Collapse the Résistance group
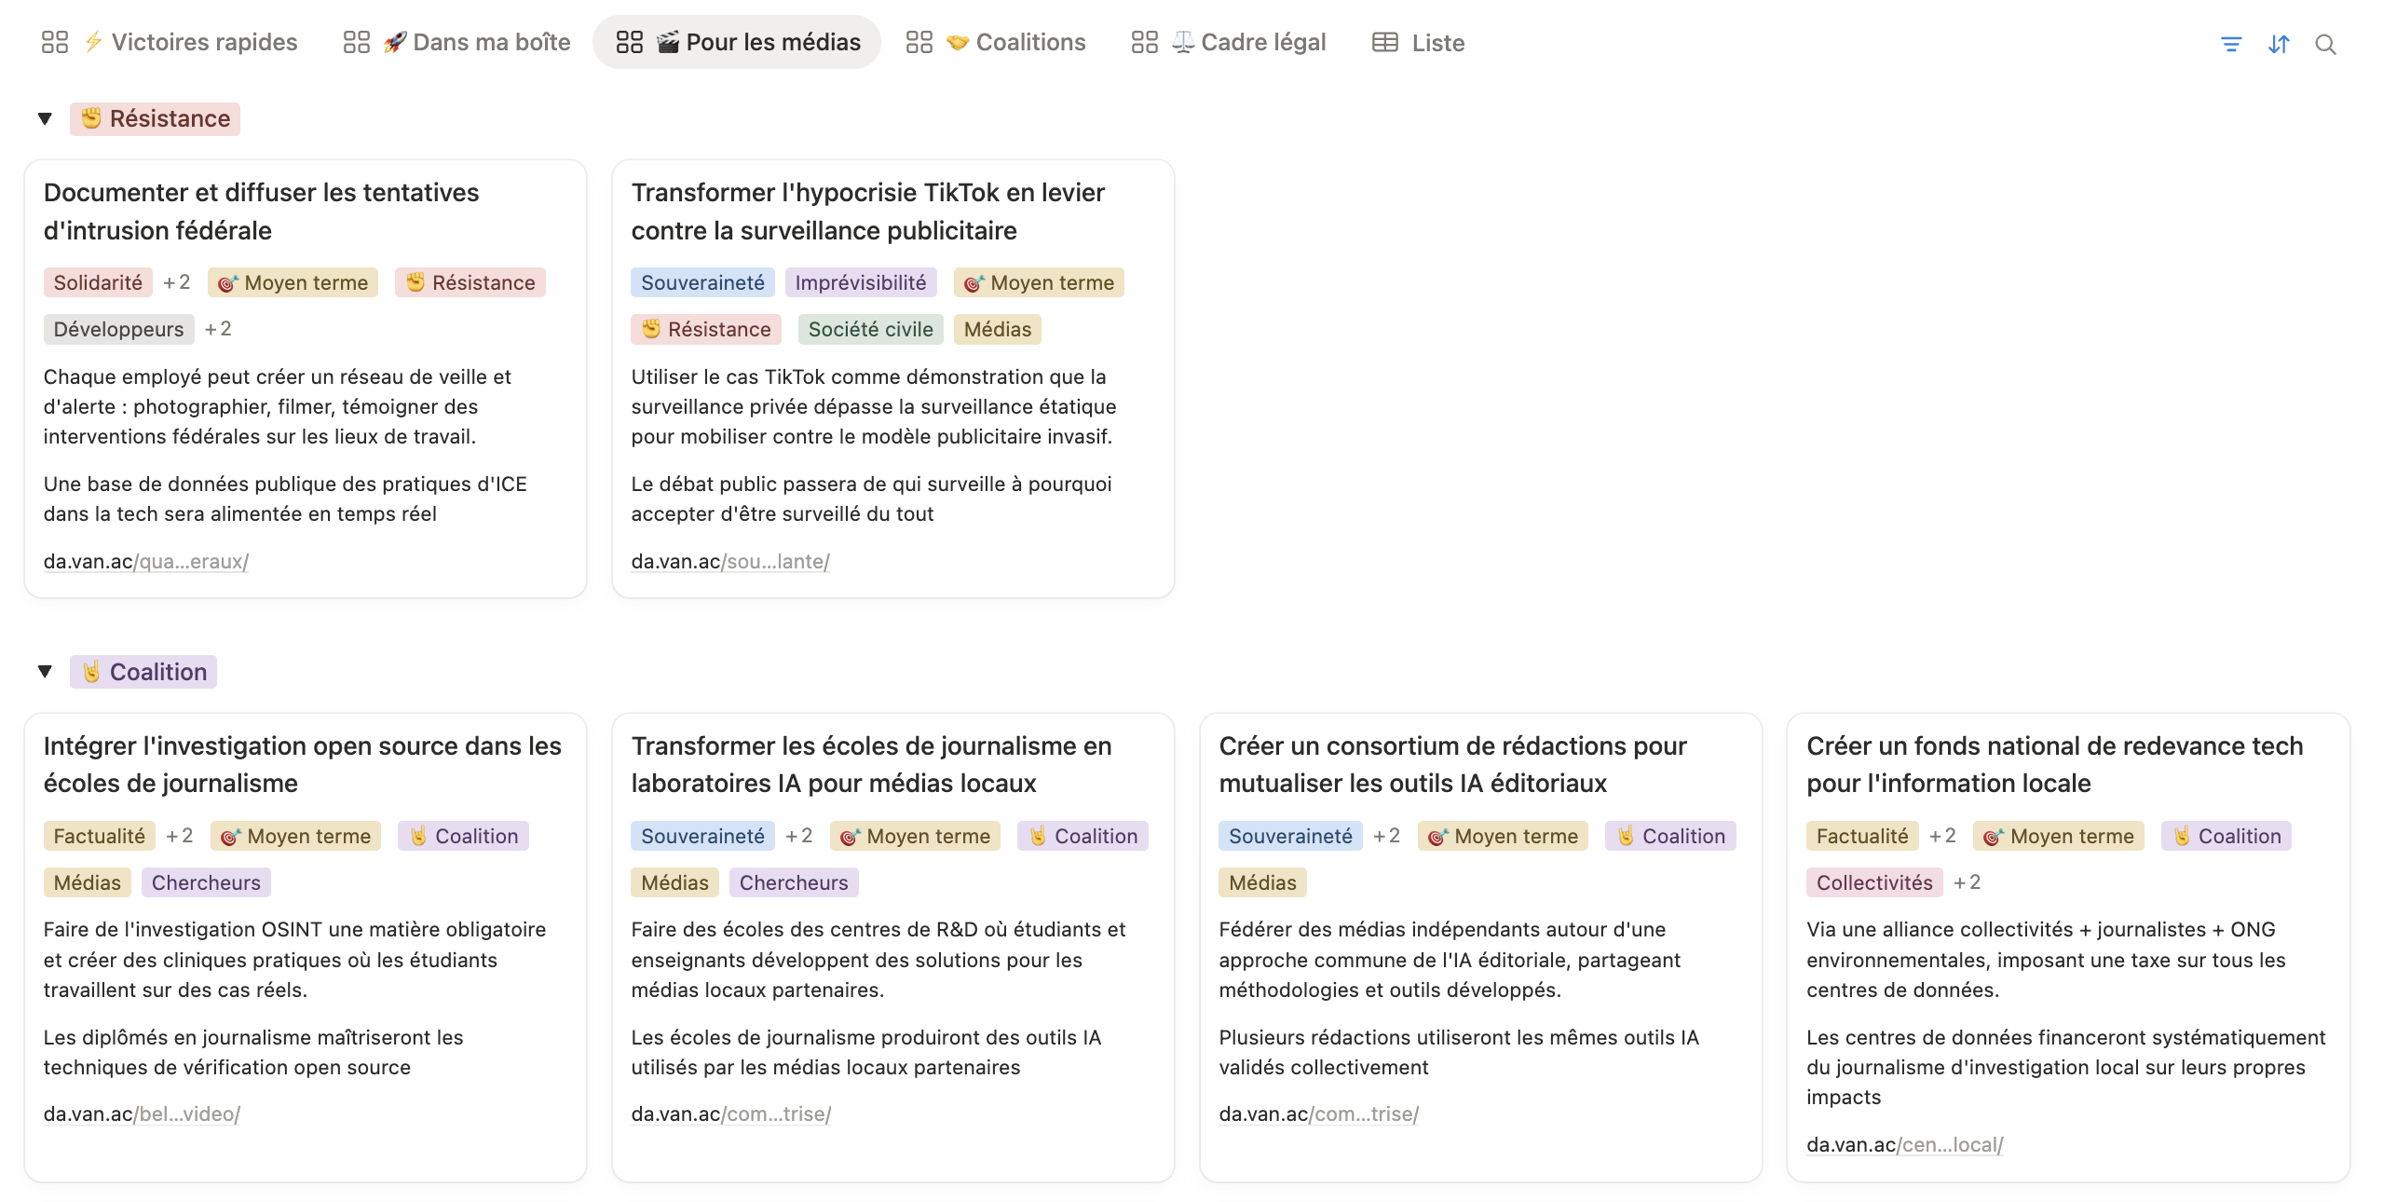Viewport: 2383px width, 1202px height. coord(45,118)
